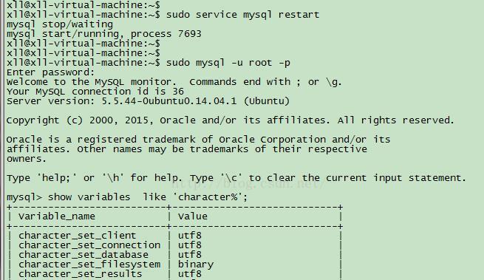
Task: Click the 'Enter password:' prompt line
Action: pos(51,72)
